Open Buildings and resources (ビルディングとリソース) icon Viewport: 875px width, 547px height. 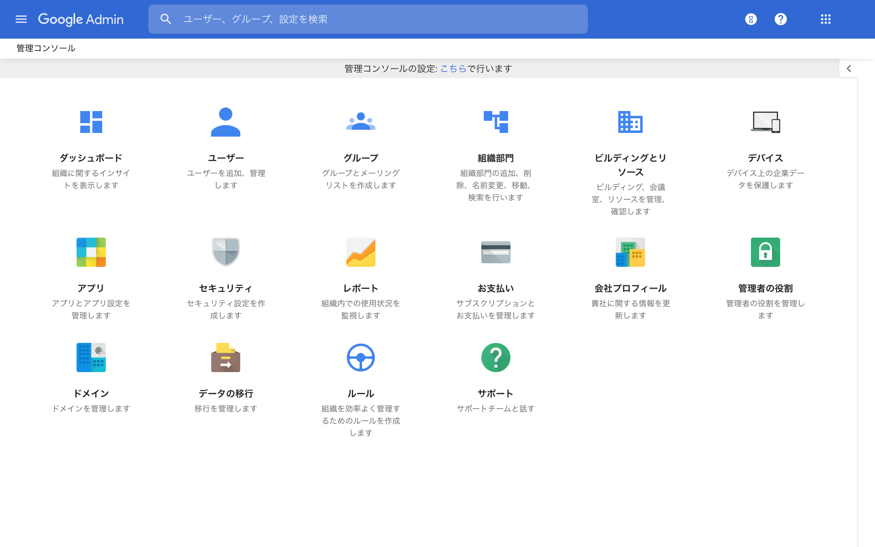[630, 122]
